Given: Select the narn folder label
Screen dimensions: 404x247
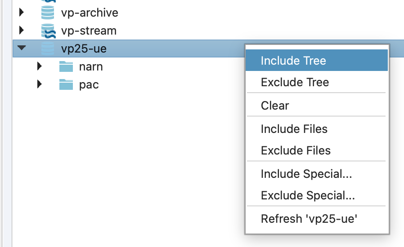Looking at the screenshot, I should coord(91,66).
